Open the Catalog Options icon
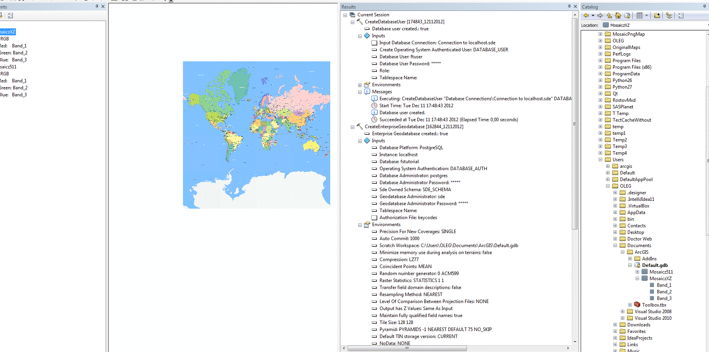 click(681, 16)
